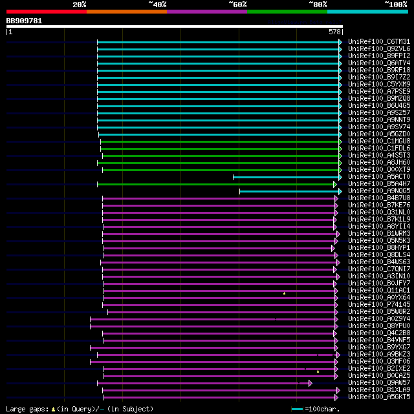Select the UniRef100_P74145 label
Image resolution: width=414 pixels, height=414 pixels.
[379, 305]
